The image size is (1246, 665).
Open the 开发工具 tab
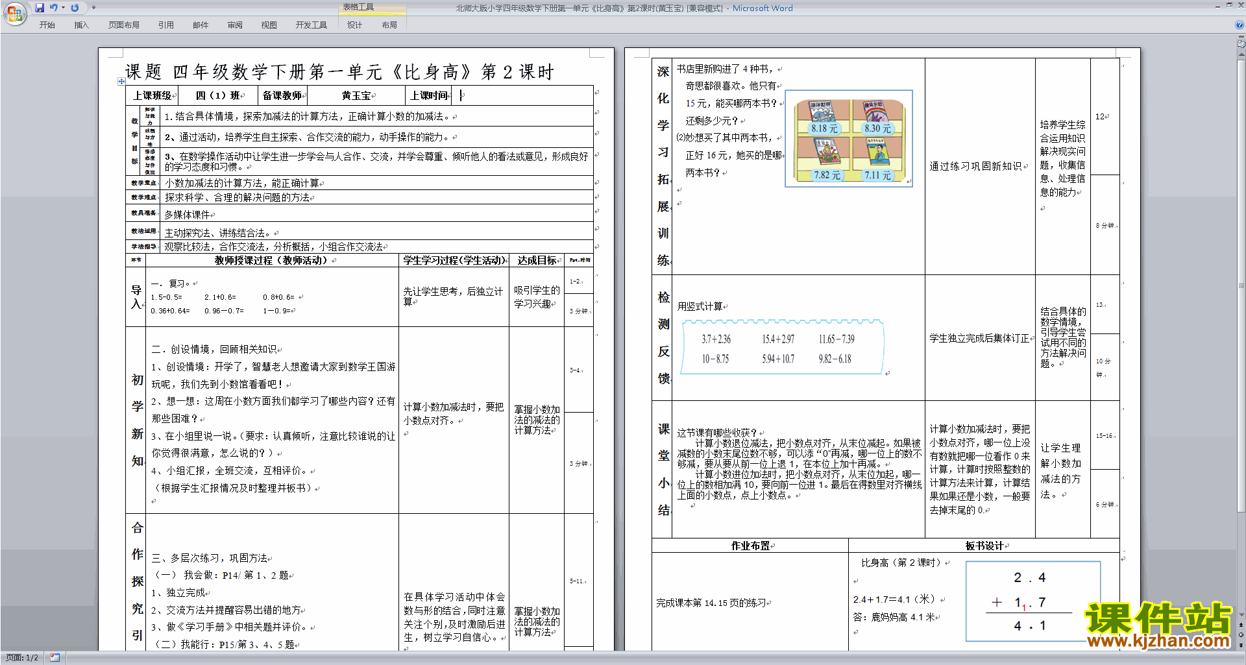311,25
